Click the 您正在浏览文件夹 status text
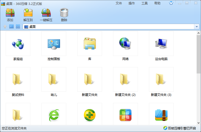 click(14, 128)
